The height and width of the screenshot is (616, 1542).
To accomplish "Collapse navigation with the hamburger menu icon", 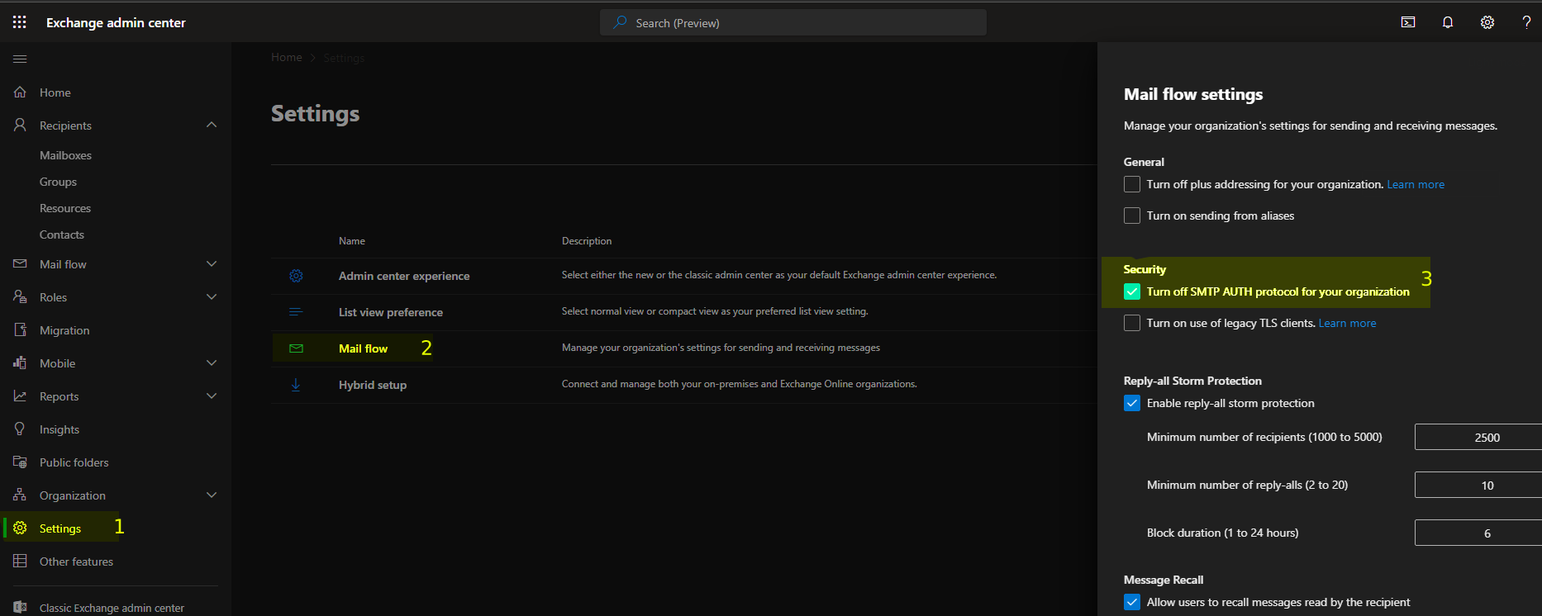I will (20, 59).
